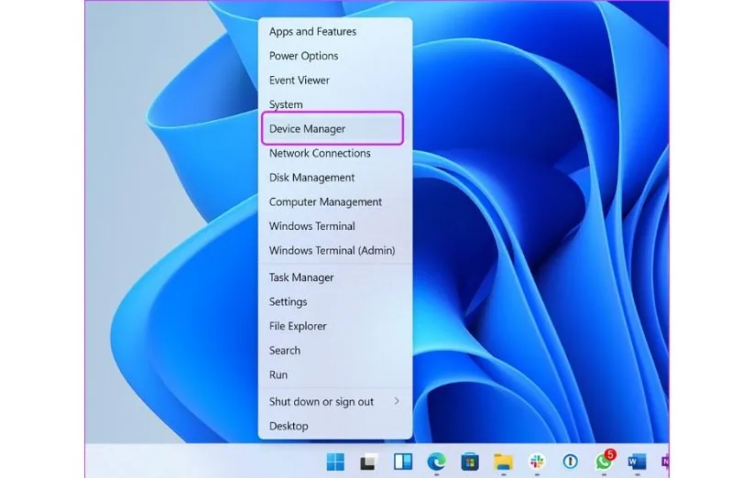Open Microsoft Store from the taskbar
This screenshot has width=753, height=478.
click(x=469, y=462)
